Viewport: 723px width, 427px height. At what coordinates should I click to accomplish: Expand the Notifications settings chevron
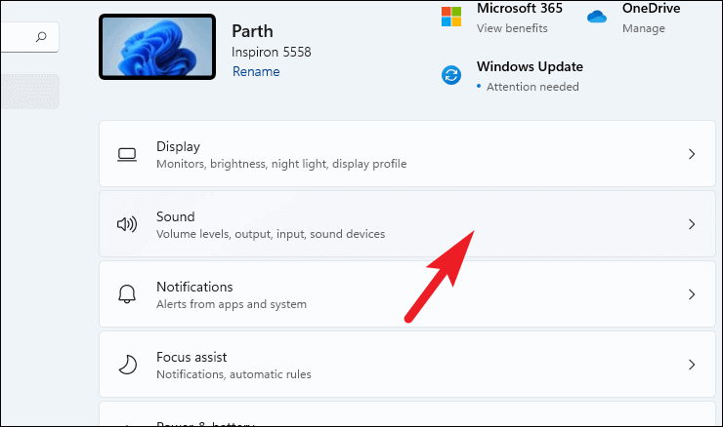pyautogui.click(x=692, y=294)
